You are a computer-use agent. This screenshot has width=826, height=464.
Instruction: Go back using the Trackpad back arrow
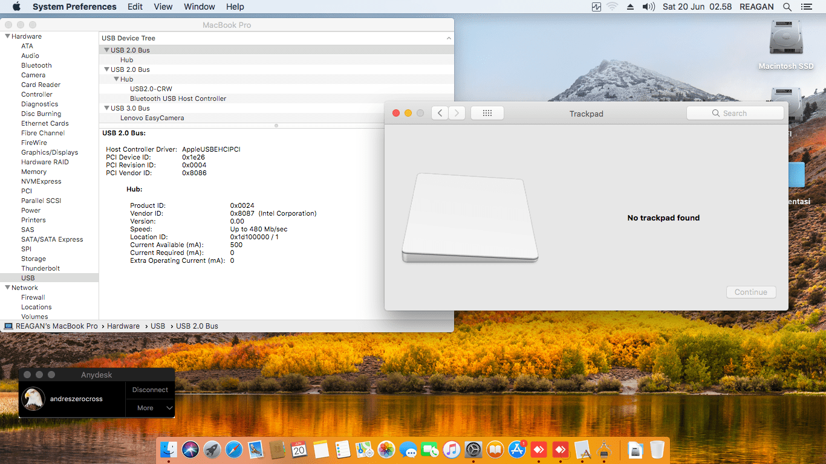[x=440, y=113]
